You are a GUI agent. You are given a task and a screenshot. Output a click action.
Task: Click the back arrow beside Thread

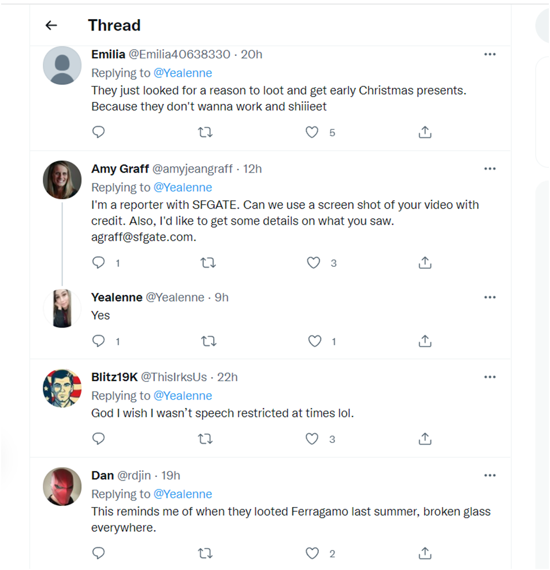point(51,25)
